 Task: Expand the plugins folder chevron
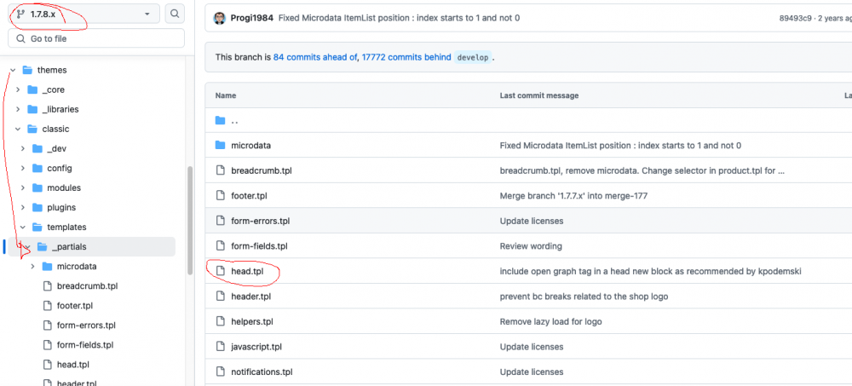click(24, 207)
